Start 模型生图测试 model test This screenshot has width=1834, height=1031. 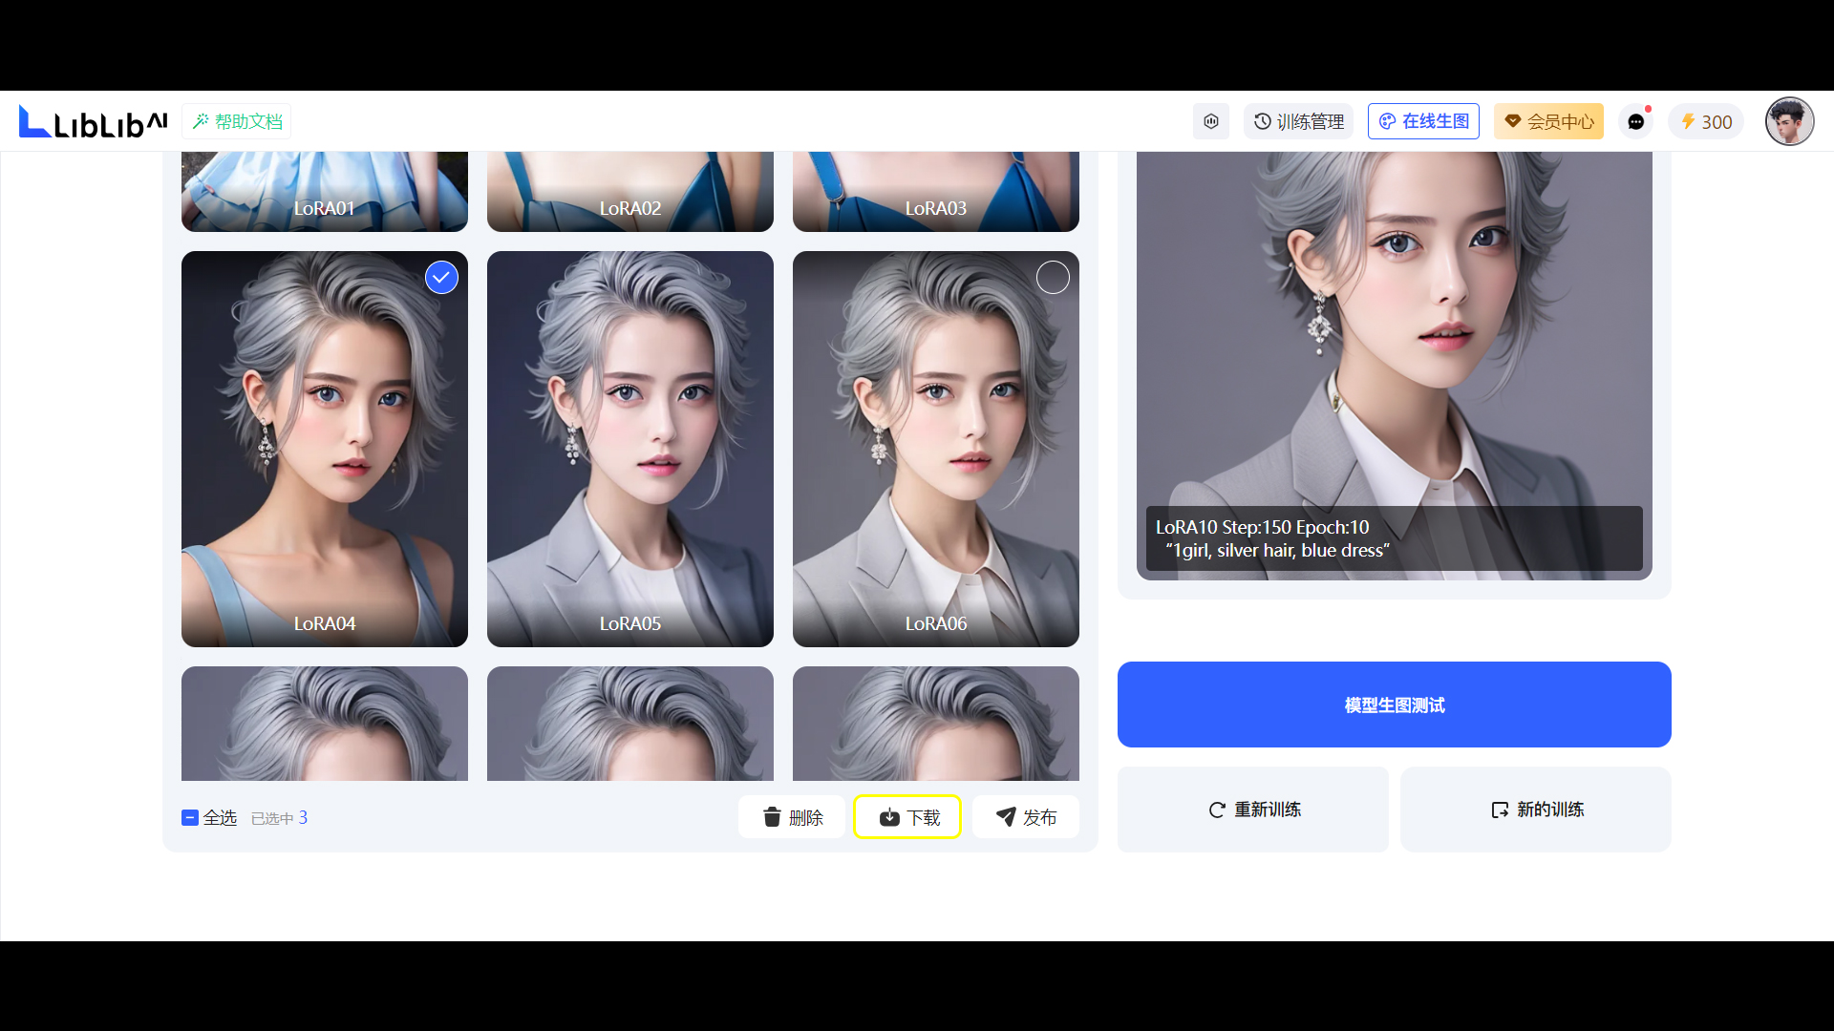(x=1394, y=705)
